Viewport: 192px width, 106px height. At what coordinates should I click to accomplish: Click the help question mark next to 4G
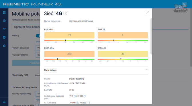(65, 13)
